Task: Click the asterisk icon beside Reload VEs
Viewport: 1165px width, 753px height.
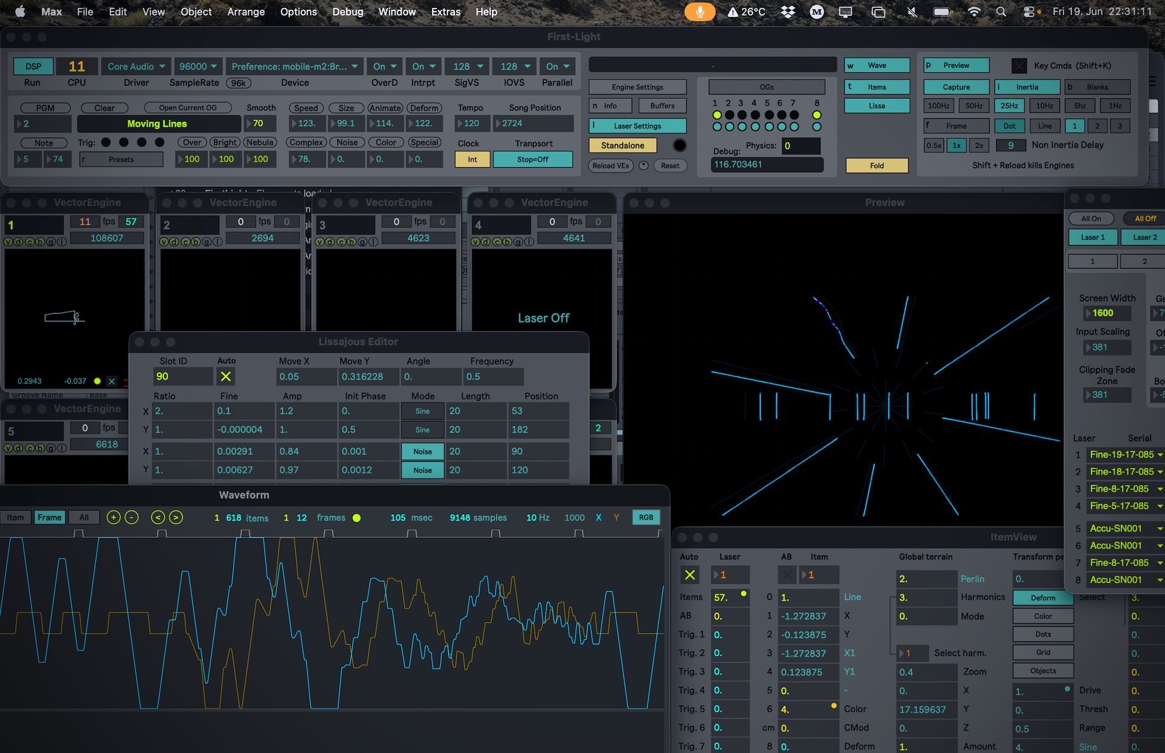Action: (x=644, y=166)
